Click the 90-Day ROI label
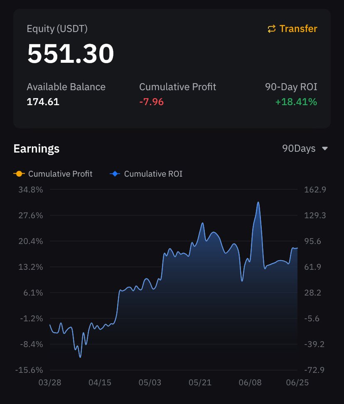This screenshot has width=344, height=404. [x=291, y=87]
